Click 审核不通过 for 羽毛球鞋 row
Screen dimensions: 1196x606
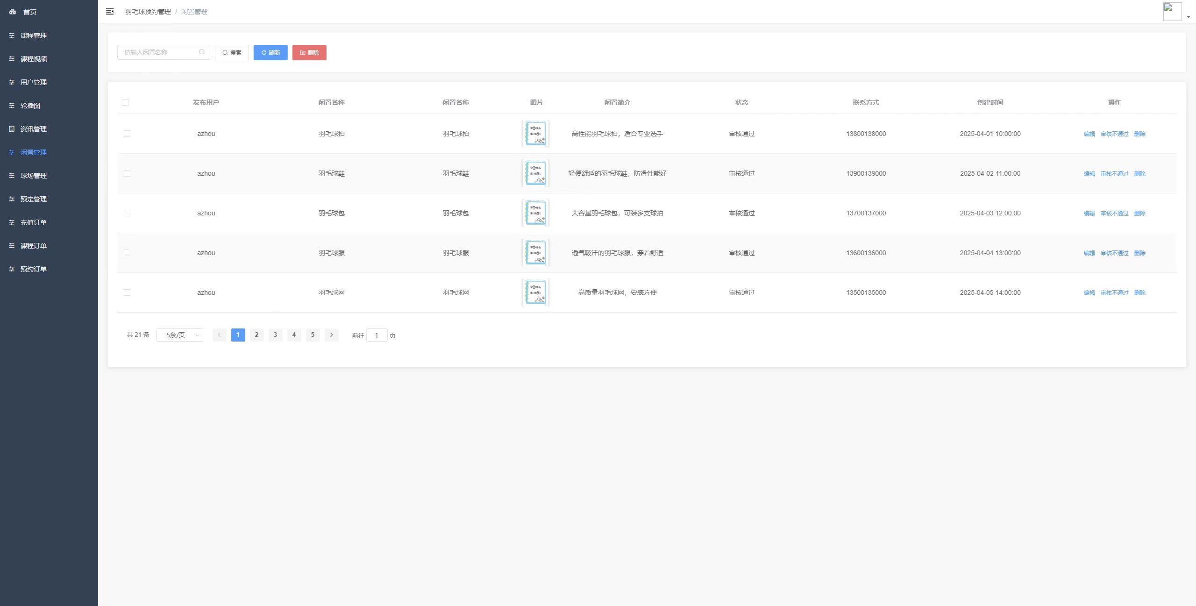[x=1114, y=174]
